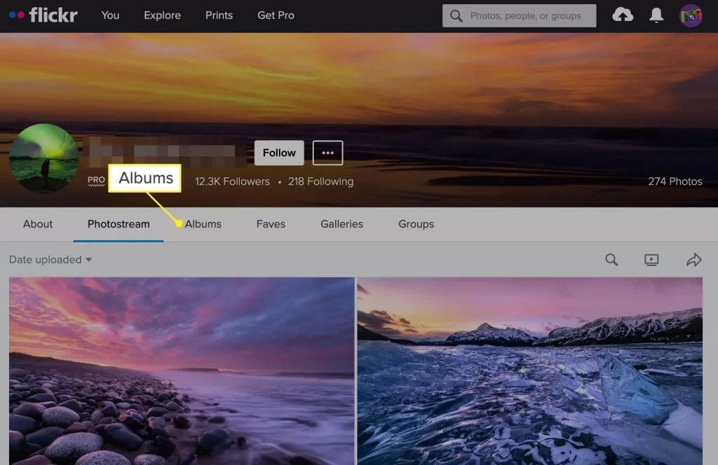Switch to the Albums tab
718x465 pixels.
tap(203, 224)
